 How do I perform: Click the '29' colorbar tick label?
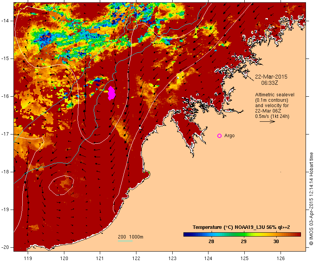tap(244, 242)
